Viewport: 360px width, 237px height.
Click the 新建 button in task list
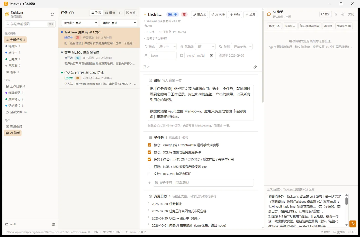click(x=131, y=13)
